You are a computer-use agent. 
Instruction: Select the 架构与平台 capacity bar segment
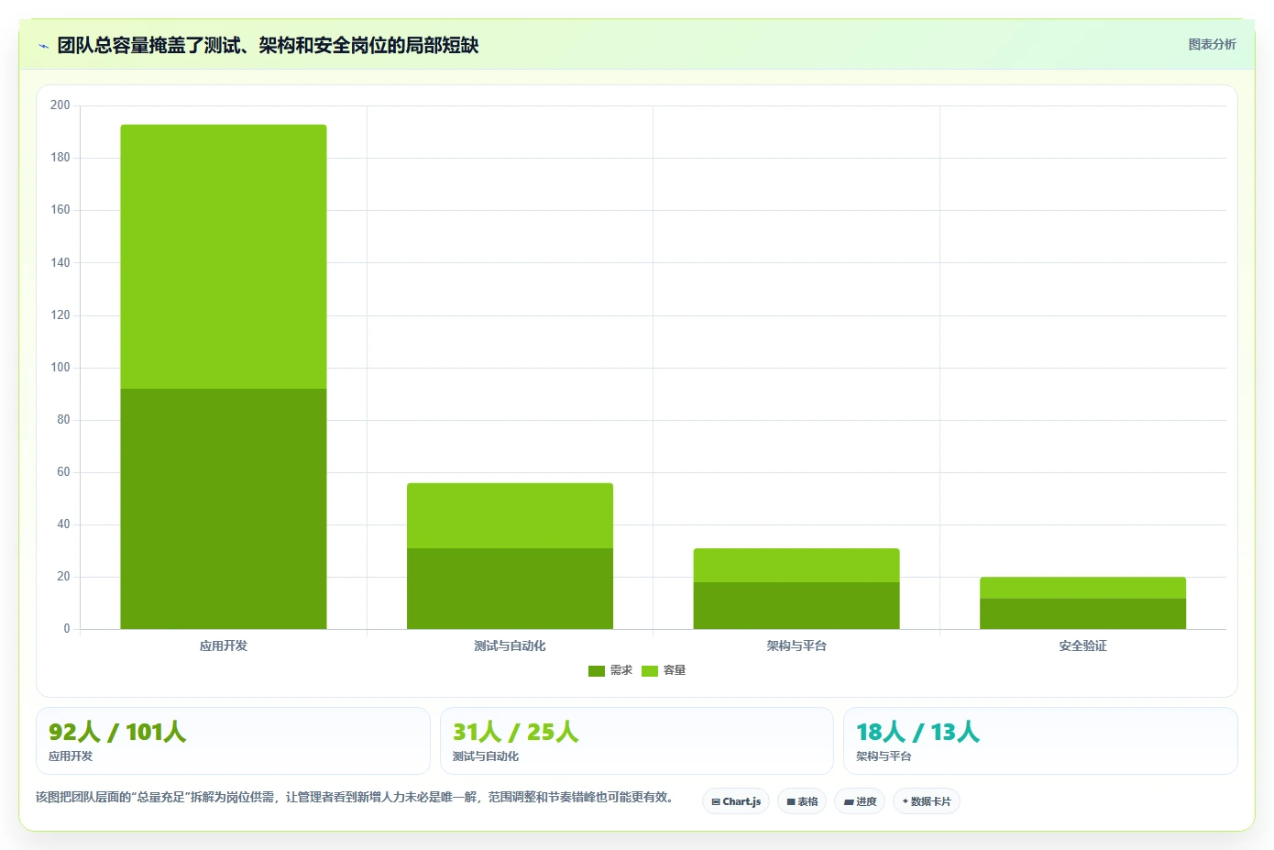point(796,565)
